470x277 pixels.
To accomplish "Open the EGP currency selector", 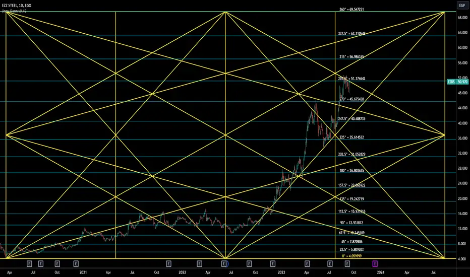I will 462,6.
